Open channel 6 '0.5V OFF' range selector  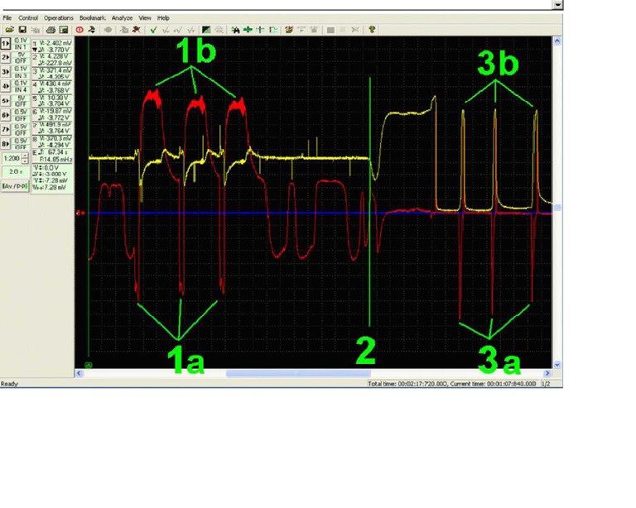click(x=21, y=116)
